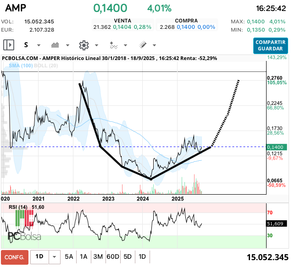Select the 1D period selector box
This screenshot has width=295, height=267.
point(39,256)
